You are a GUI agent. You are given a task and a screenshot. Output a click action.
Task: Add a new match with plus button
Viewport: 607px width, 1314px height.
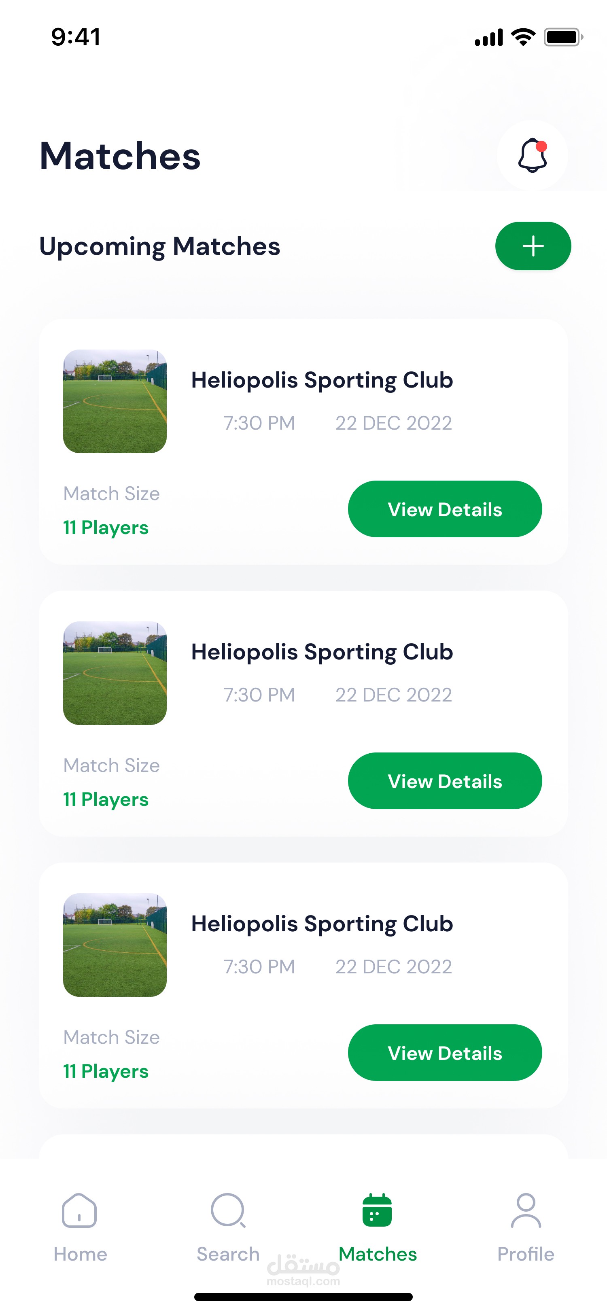[533, 246]
